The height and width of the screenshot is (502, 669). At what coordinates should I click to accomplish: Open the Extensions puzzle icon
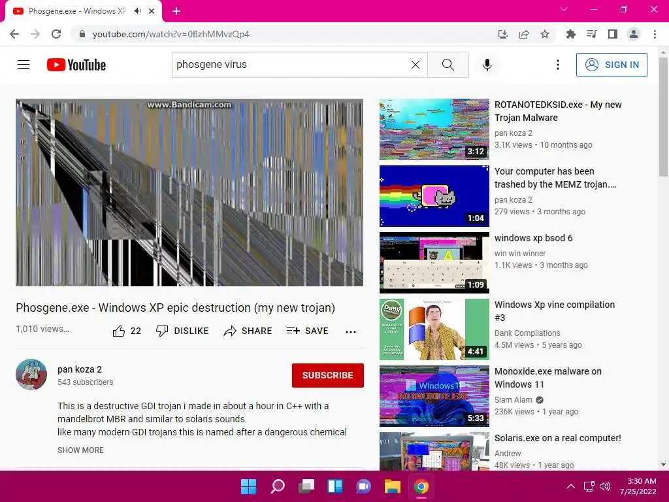(x=570, y=34)
